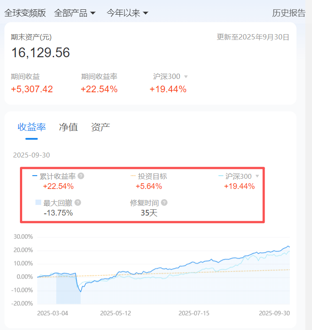The image size is (312, 330).
Task: Expand the 全部产品 dropdown
Action: click(75, 13)
